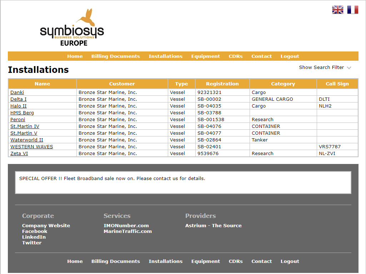366x274 pixels.
Task: Sort the table by Name column header
Action: point(42,84)
